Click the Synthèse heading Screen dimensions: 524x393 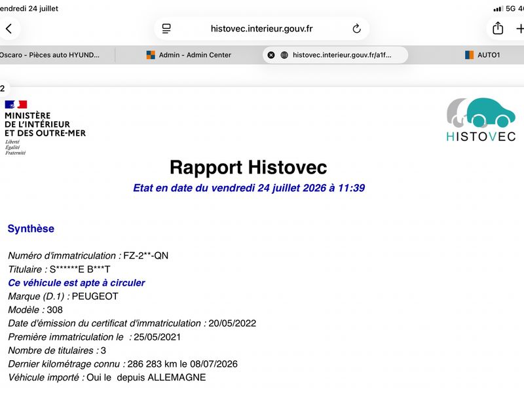pyautogui.click(x=31, y=229)
